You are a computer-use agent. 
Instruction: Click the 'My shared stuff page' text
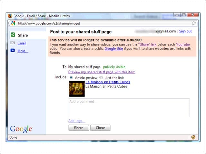tap(84, 67)
